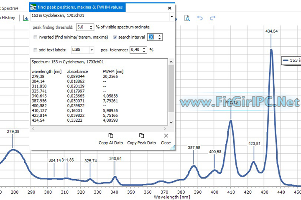Click the peak finding threshold spinner arrows
Viewport: 301px width, 200px height.
[x=91, y=27]
